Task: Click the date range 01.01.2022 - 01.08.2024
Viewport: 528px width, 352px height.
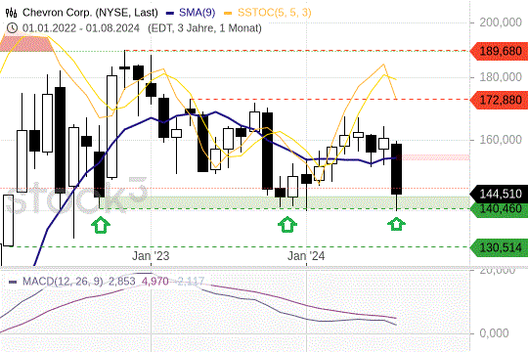Action: [81, 28]
